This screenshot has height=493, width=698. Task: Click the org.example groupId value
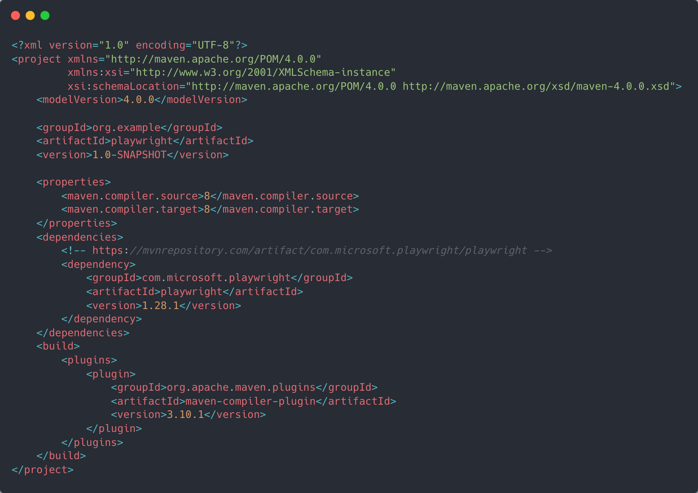(x=126, y=128)
